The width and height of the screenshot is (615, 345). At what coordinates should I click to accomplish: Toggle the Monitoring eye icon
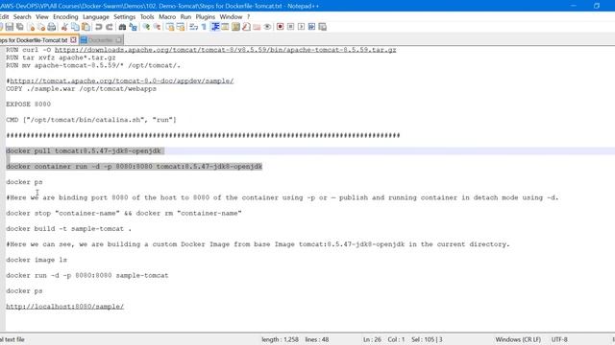point(267,27)
